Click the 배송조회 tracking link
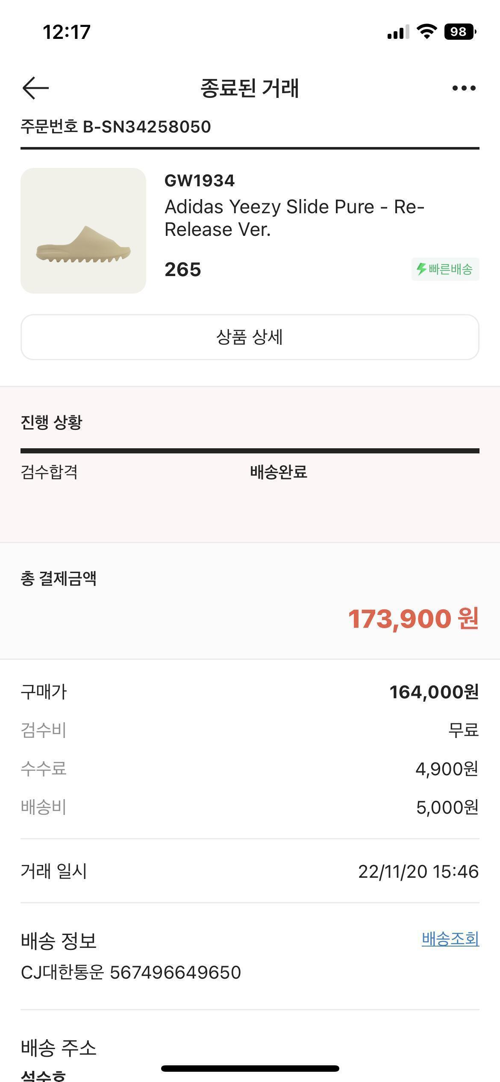The image size is (500, 1082). pyautogui.click(x=450, y=939)
